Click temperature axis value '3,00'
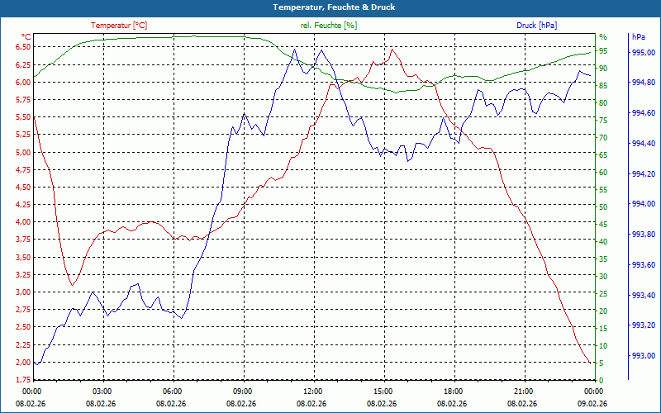The height and width of the screenshot is (413, 661). (23, 292)
